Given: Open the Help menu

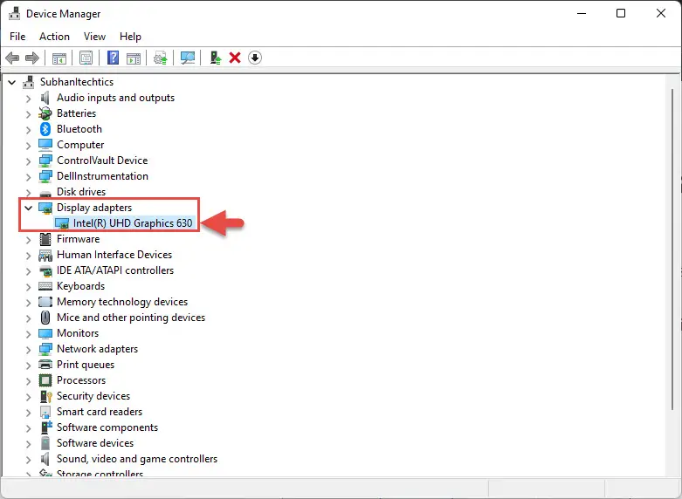Looking at the screenshot, I should coord(130,37).
